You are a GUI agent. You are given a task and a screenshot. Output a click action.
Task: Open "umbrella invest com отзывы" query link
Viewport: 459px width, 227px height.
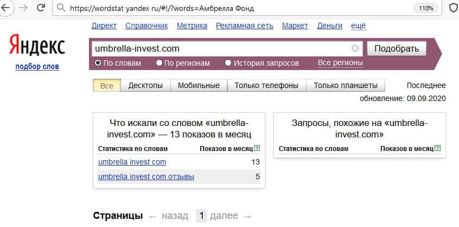(x=146, y=176)
